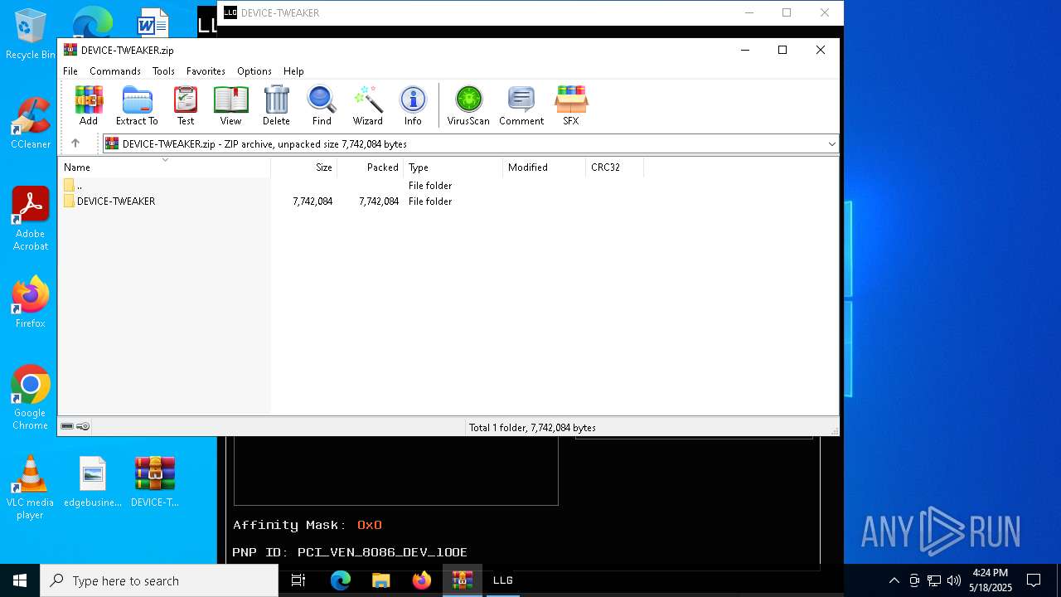Show archive Info
1061x597 pixels.
413,106
